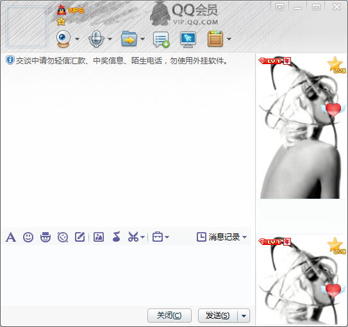The width and height of the screenshot is (348, 327).
Task: Click the top QQ show LV3 star badge
Action: (336, 65)
